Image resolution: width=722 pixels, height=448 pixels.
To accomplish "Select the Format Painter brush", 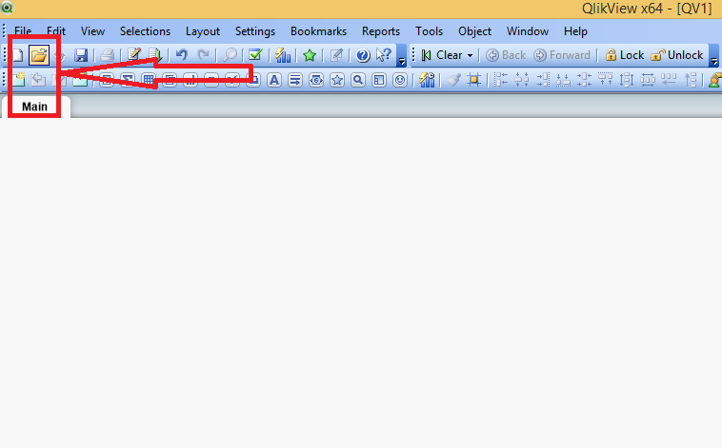I will point(453,80).
